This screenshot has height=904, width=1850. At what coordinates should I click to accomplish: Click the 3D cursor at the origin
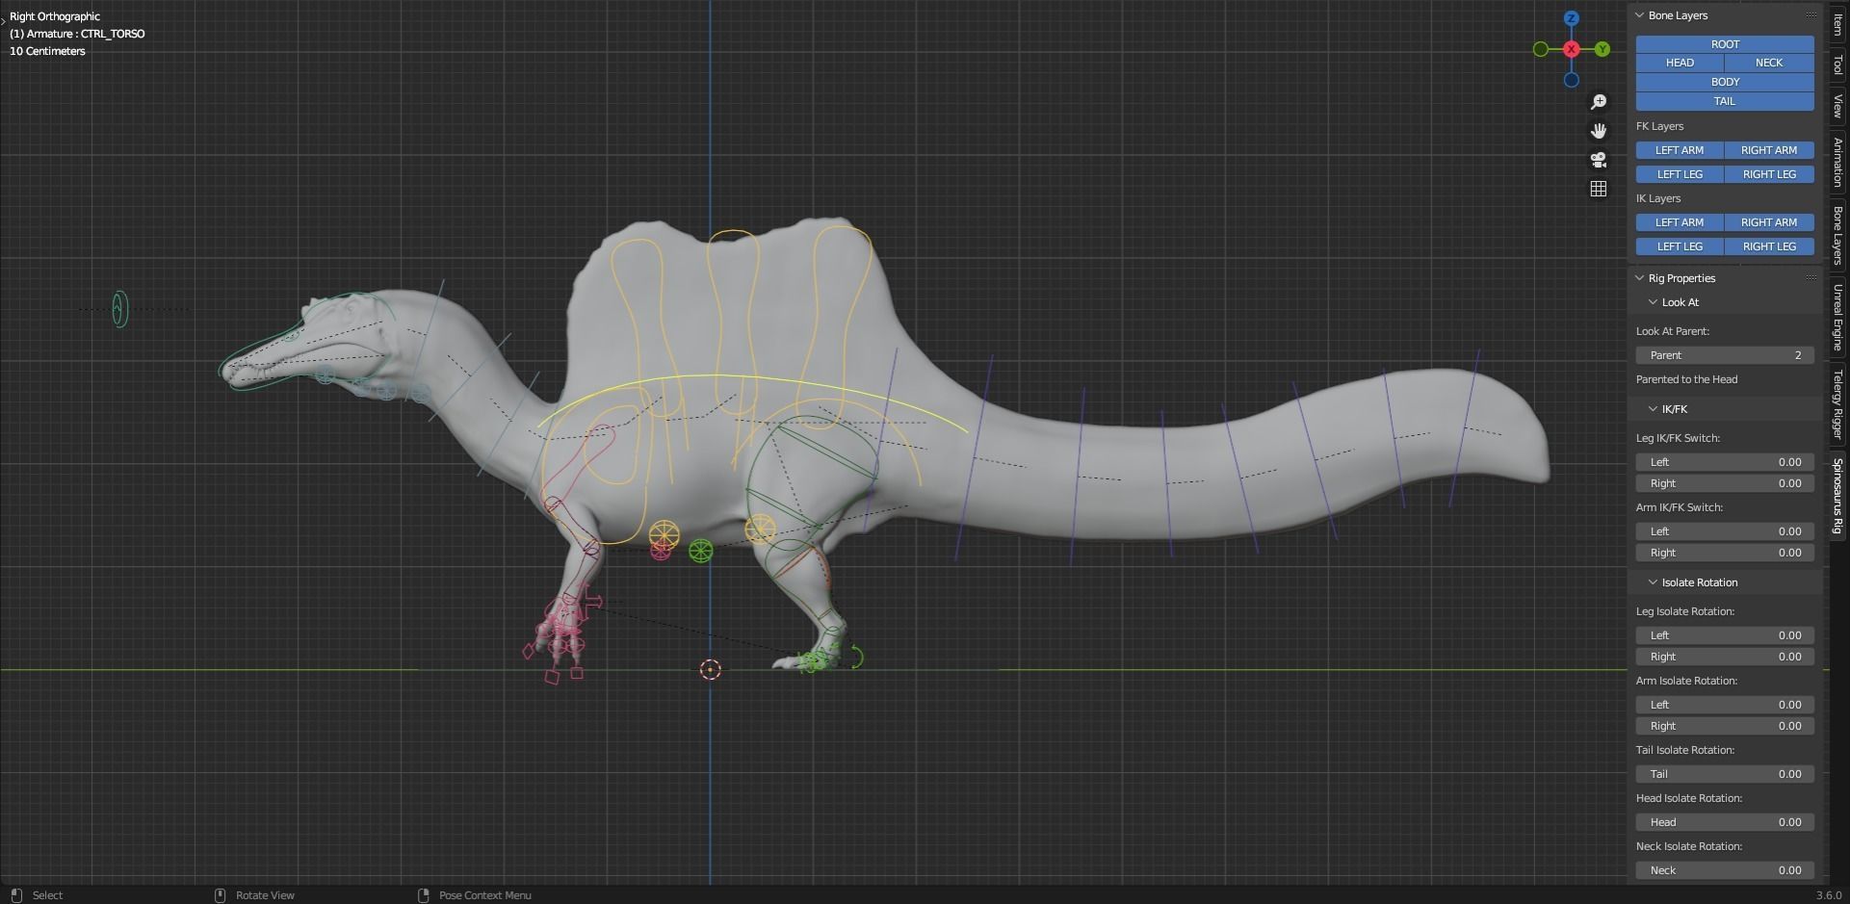point(711,669)
